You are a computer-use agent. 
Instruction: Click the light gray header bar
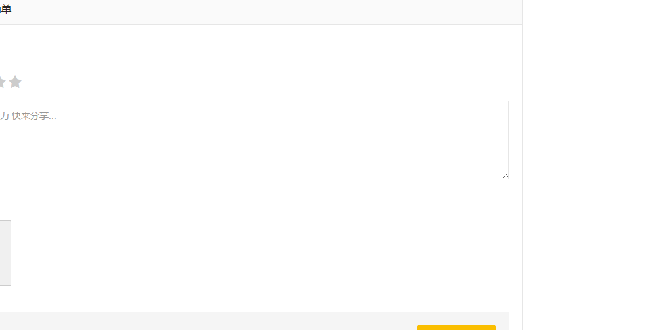click(263, 12)
